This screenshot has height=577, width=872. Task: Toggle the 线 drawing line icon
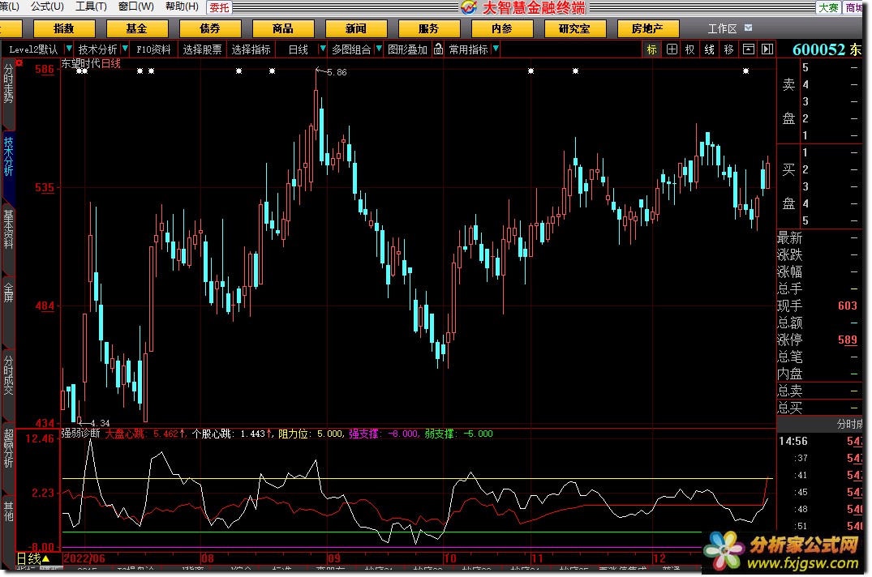[x=710, y=49]
